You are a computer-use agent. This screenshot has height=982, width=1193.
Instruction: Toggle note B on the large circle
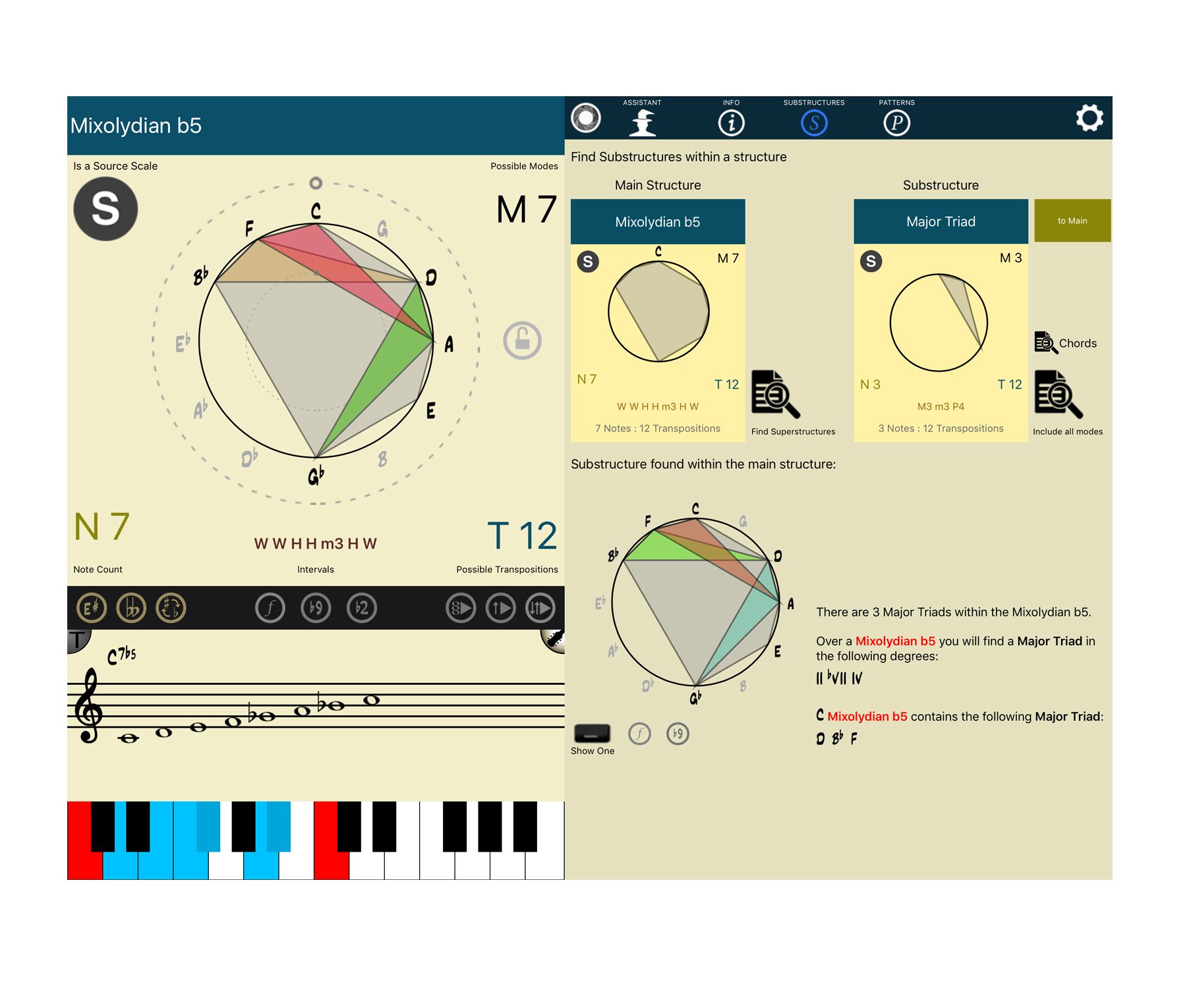click(382, 458)
